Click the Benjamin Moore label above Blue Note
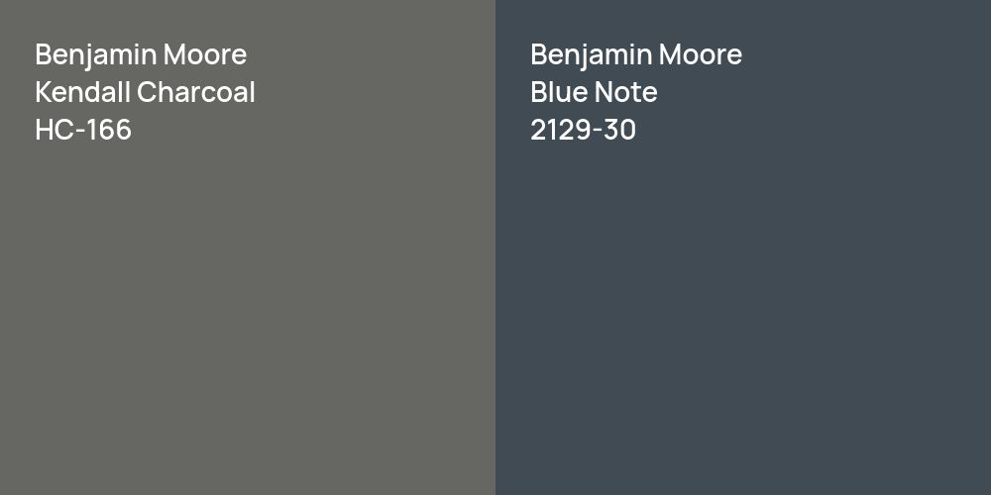 coord(636,54)
